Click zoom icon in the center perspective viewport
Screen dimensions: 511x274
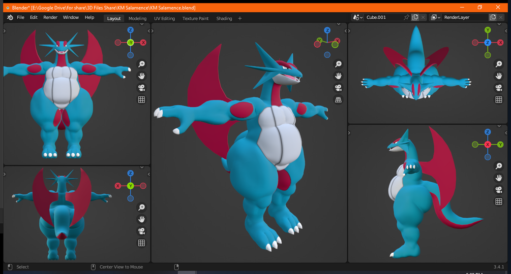pos(338,64)
